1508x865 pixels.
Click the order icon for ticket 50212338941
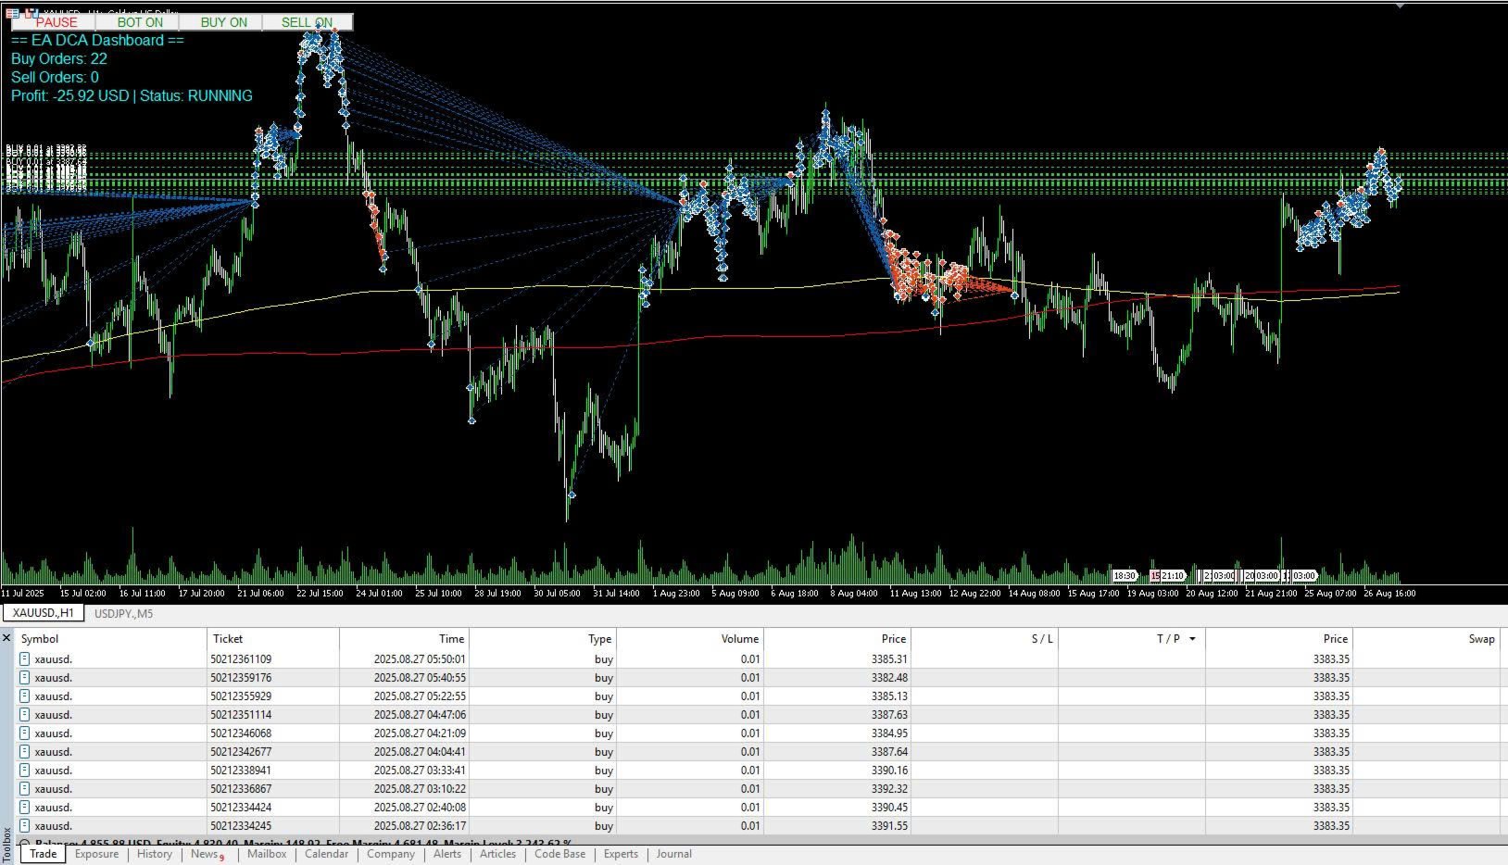25,771
